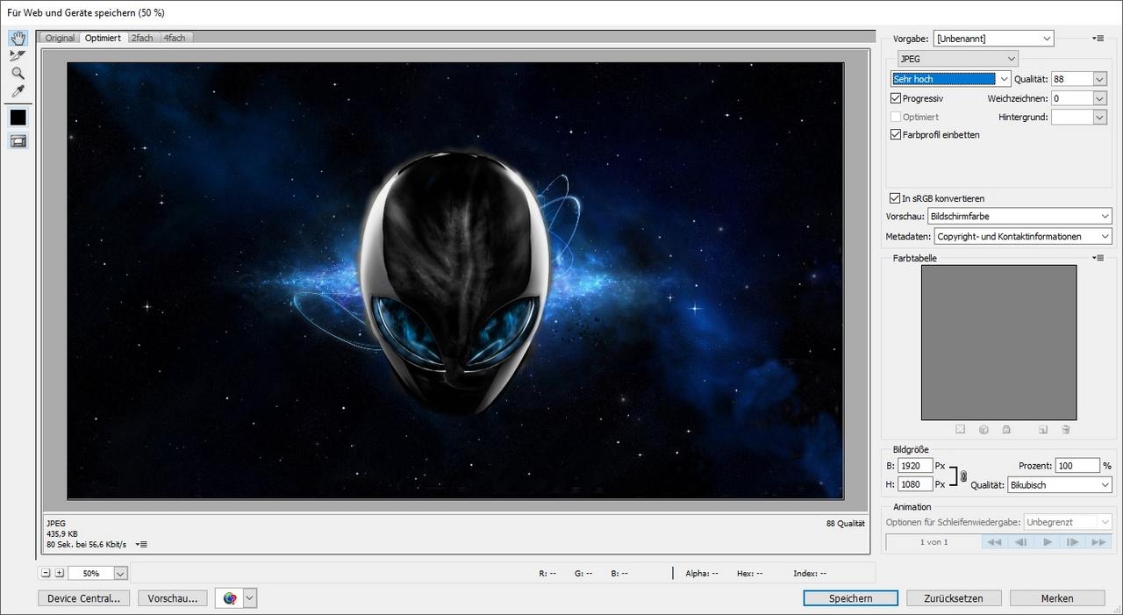Screen dimensions: 1123x615
Task: Click the previous frame animation button
Action: tap(1020, 542)
